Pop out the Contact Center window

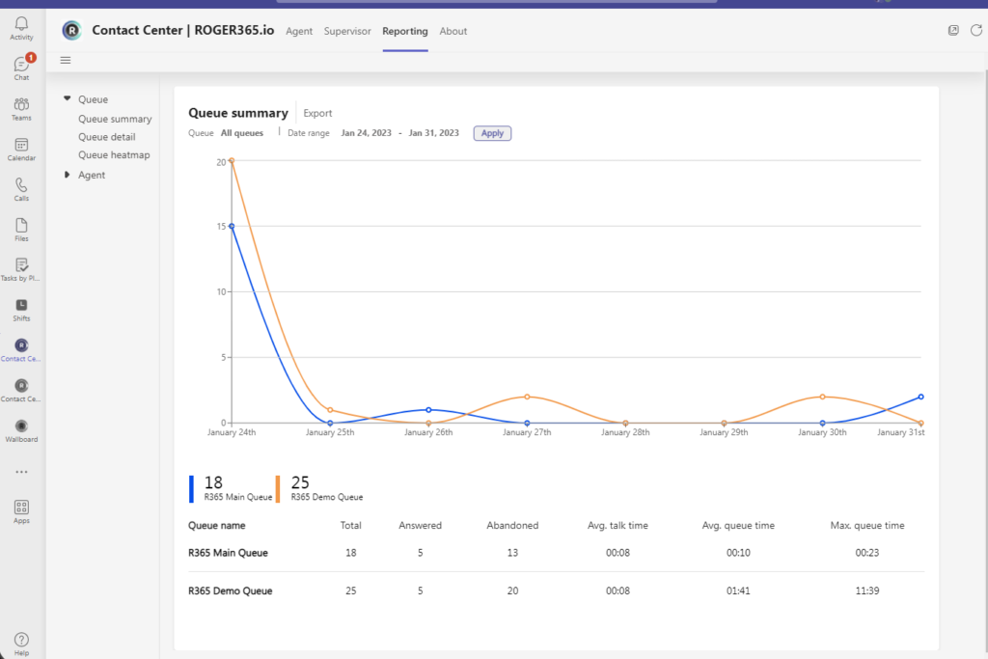coord(953,31)
